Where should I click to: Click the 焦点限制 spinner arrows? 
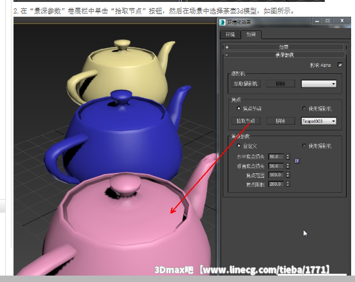click(287, 184)
